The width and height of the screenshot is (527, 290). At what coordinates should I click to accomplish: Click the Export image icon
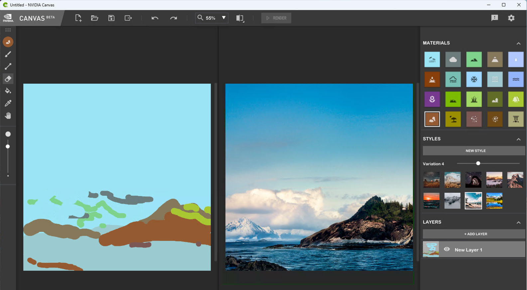[x=128, y=18]
